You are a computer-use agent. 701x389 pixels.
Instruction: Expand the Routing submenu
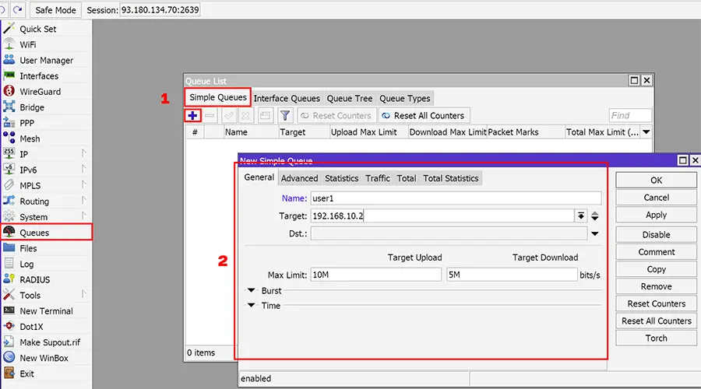point(84,201)
